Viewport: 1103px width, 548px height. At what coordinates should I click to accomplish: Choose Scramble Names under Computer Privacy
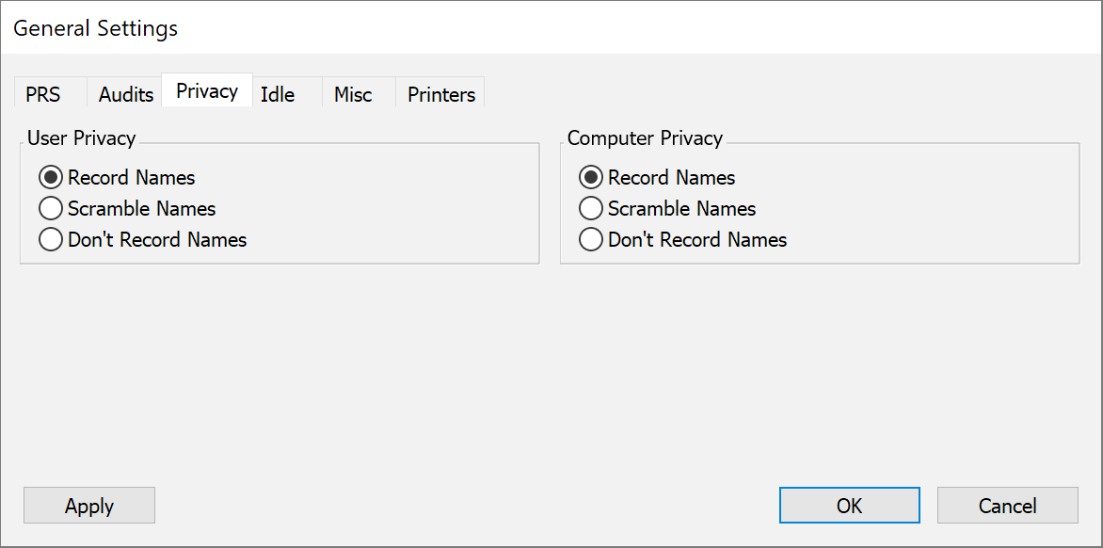pos(591,209)
